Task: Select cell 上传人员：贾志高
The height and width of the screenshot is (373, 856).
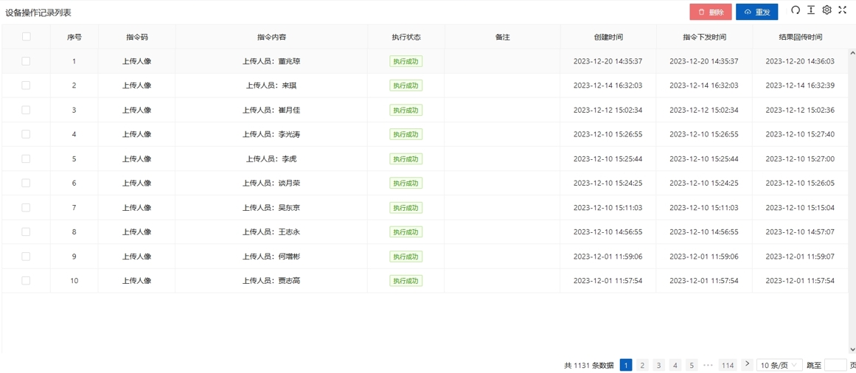Action: [271, 281]
